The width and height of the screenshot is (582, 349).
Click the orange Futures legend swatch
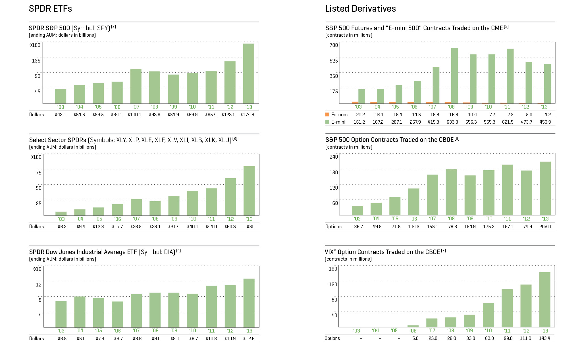[x=327, y=115]
